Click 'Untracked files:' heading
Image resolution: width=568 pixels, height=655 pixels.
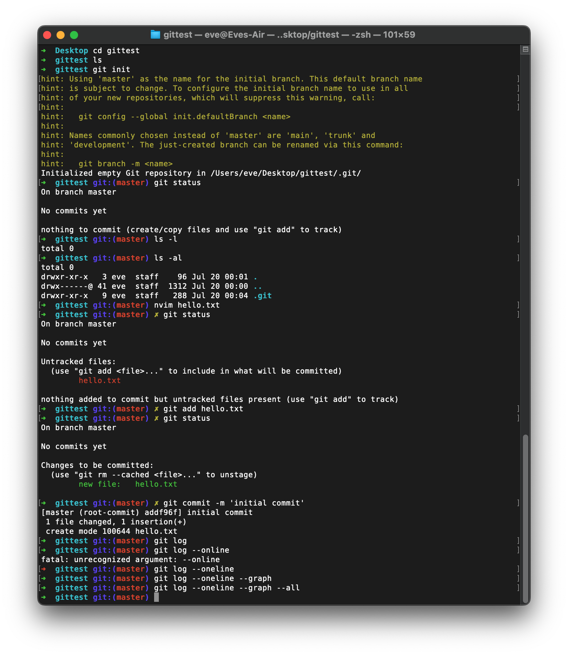[78, 362]
